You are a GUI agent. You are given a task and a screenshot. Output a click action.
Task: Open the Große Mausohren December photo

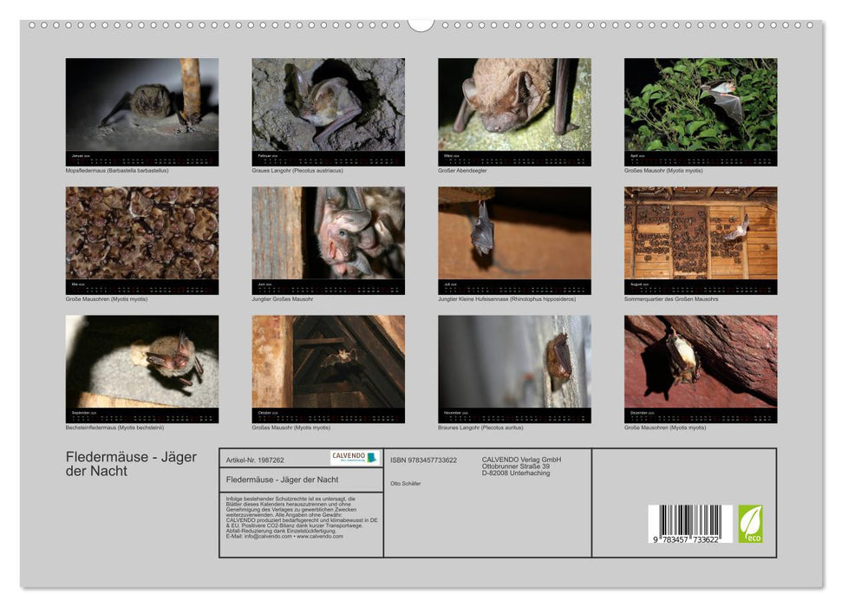(x=698, y=362)
